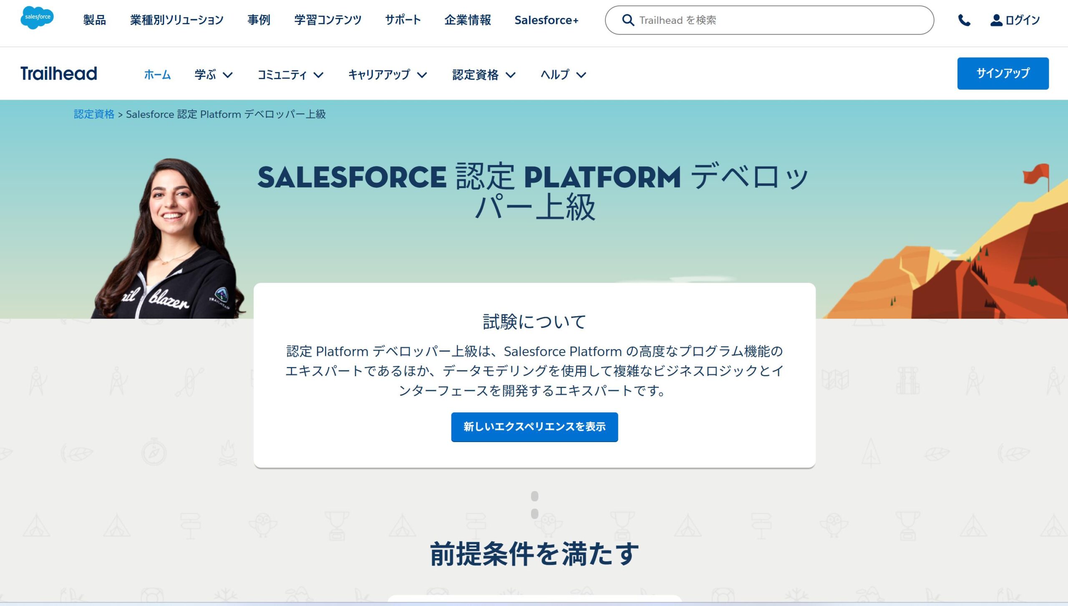Expand the ヘルプ dropdown
This screenshot has height=606, width=1068.
(563, 75)
